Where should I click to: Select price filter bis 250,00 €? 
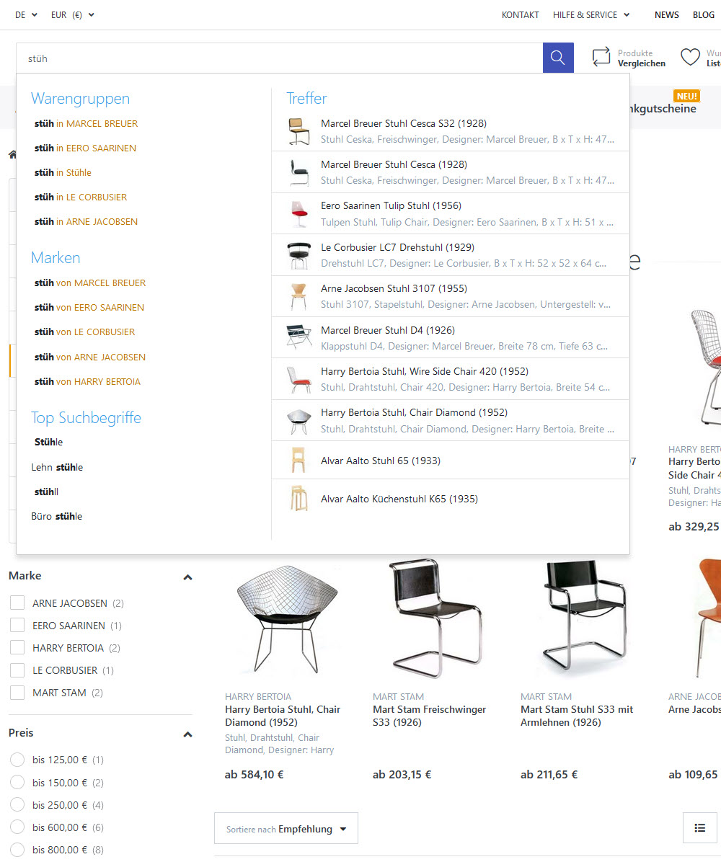tap(17, 805)
